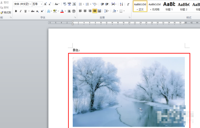
Task: Shrink font size with the small A icon
Action: pyautogui.click(x=50, y=4)
